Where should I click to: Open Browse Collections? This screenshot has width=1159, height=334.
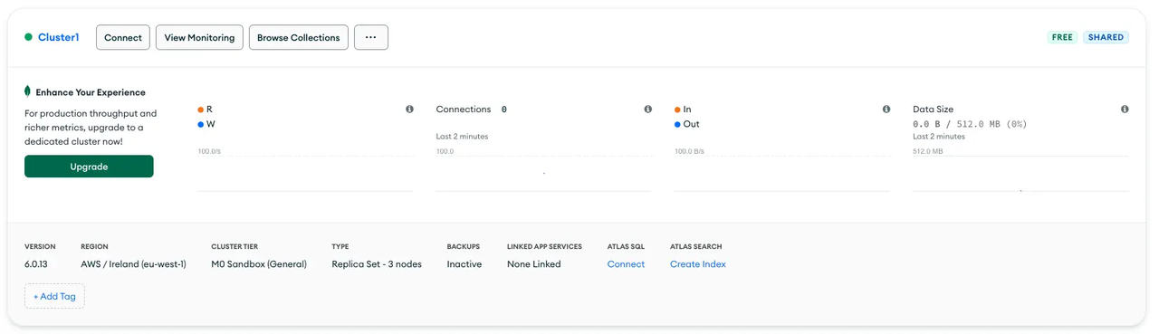(299, 37)
